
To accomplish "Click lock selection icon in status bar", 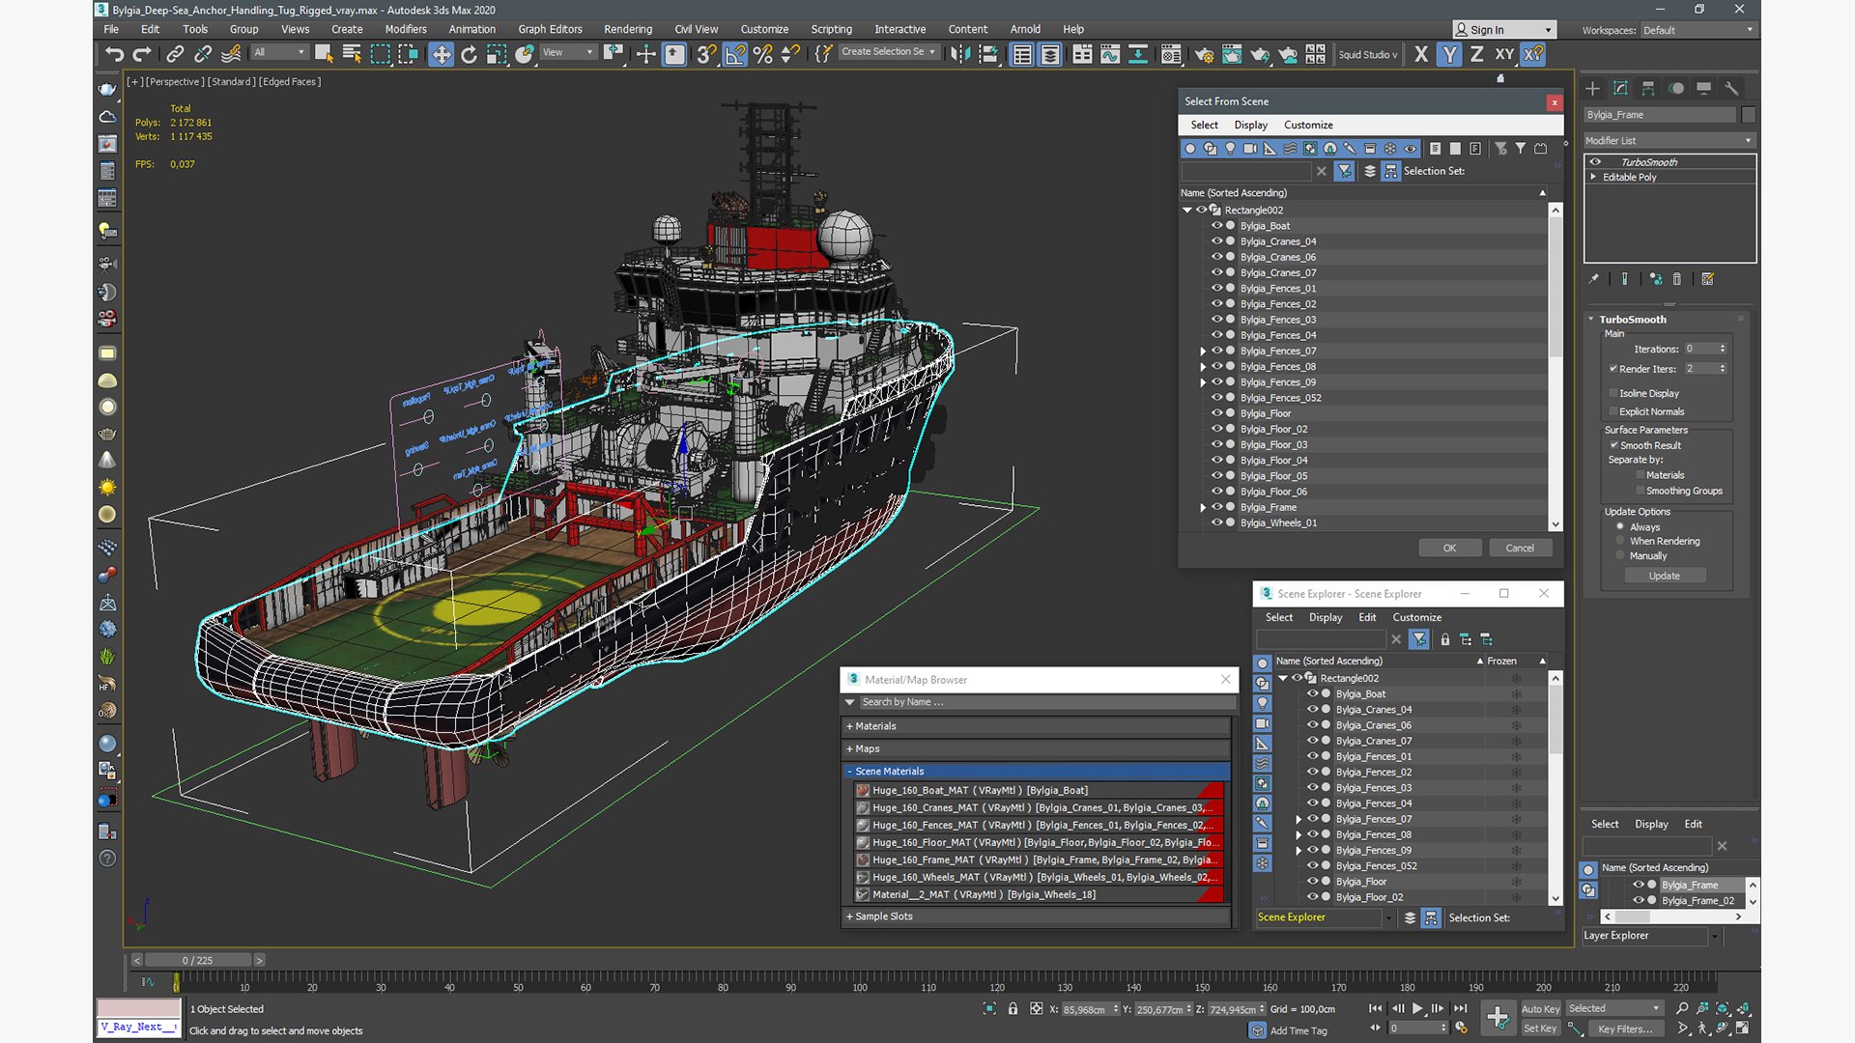I will click(x=1013, y=1008).
